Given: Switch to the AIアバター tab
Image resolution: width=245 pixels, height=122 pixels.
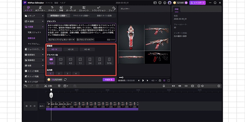Looking at the screenshot, I should tap(40, 9).
